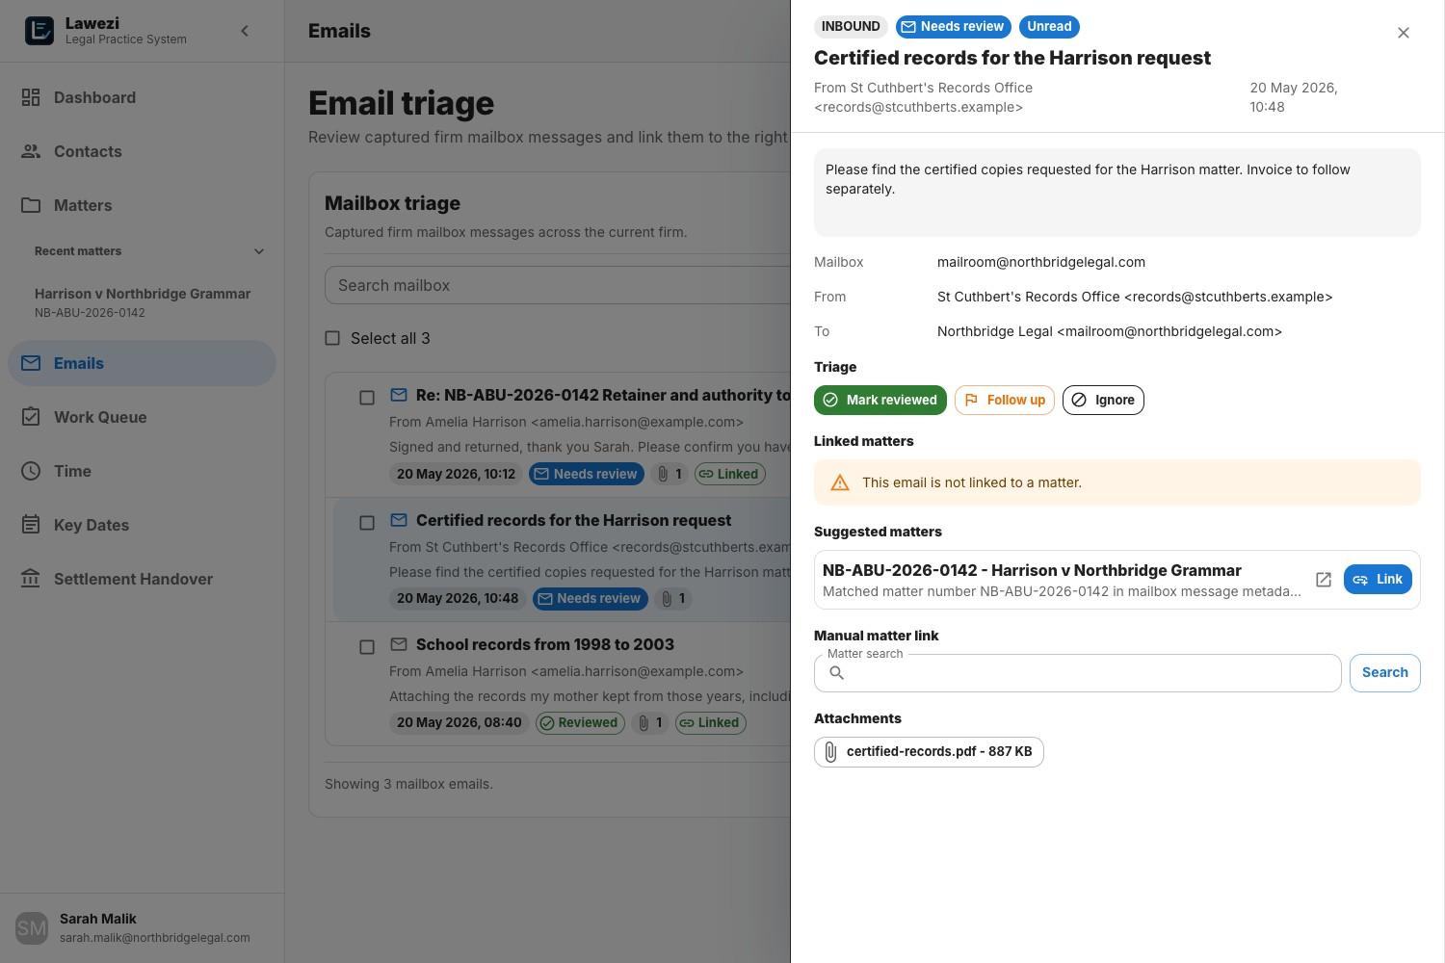This screenshot has width=1445, height=963.
Task: Open recent matter Harrison v Northbridge Grammar
Action: point(143,302)
